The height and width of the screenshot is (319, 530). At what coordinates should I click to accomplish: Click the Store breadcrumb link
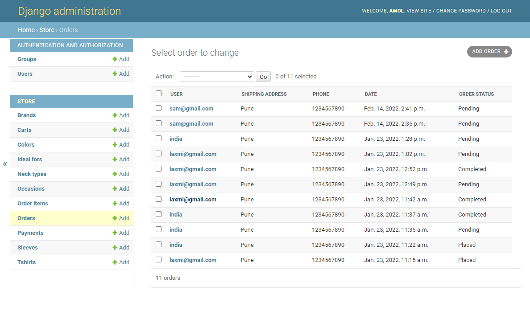pyautogui.click(x=47, y=30)
